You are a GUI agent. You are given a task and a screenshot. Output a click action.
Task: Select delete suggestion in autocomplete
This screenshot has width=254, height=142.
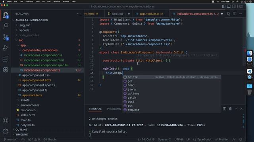(172, 77)
